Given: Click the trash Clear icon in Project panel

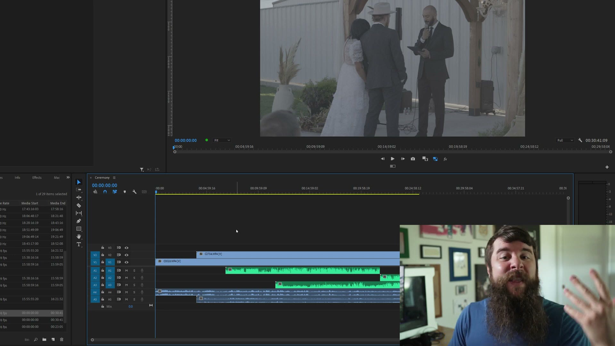Looking at the screenshot, I should click(x=62, y=340).
